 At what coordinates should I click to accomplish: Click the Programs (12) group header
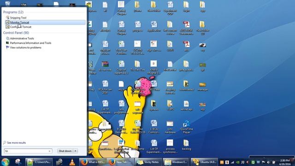[13, 12]
